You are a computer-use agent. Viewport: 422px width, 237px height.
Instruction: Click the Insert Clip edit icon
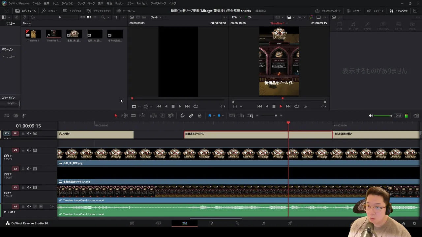153,116
